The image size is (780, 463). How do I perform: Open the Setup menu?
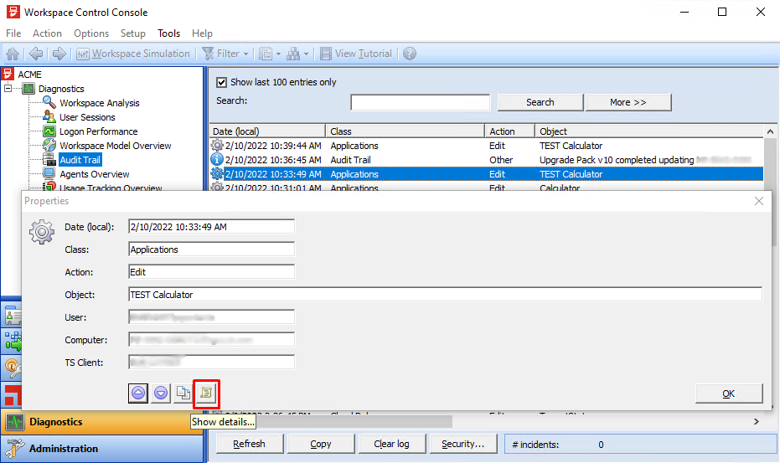[133, 33]
